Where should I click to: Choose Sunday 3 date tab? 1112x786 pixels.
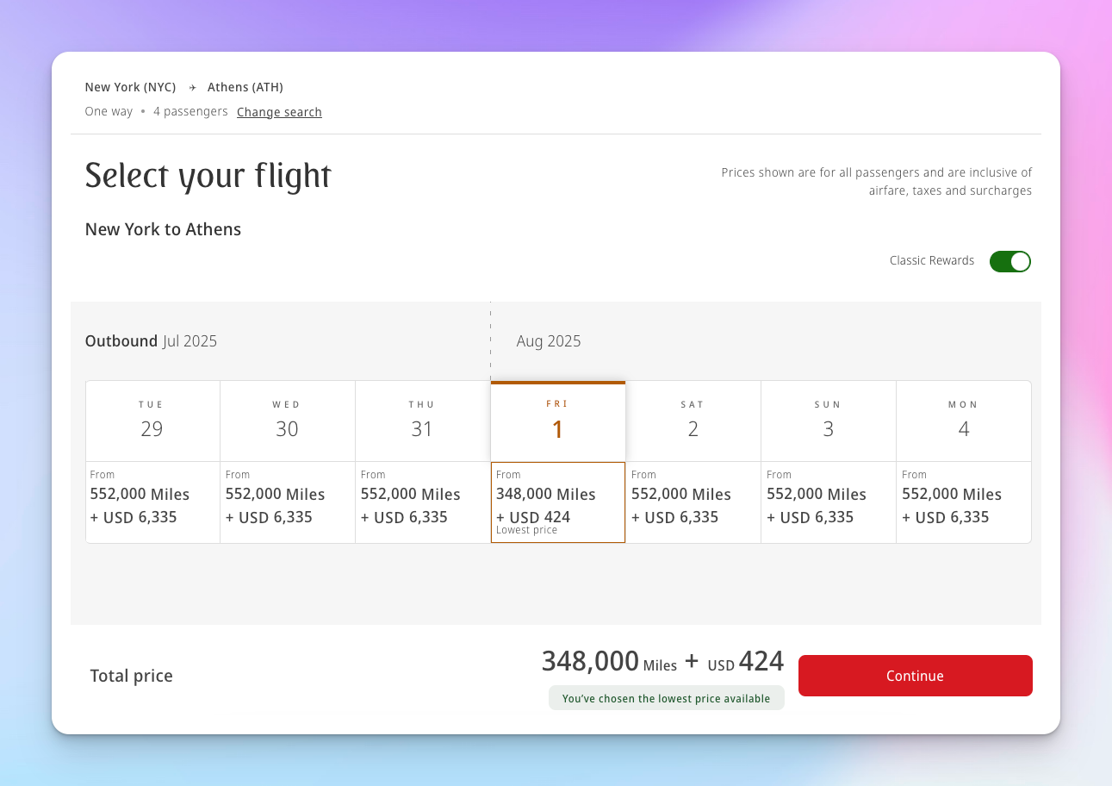coord(829,421)
